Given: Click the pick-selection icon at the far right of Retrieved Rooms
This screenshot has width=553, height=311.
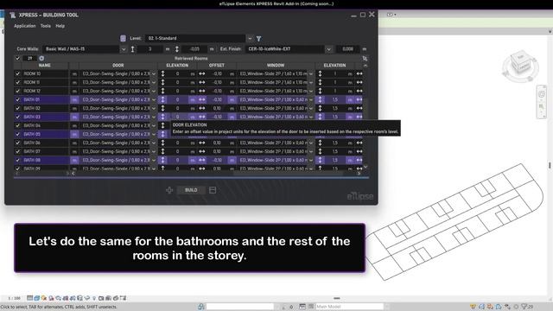Looking at the screenshot, I should coord(365,58).
